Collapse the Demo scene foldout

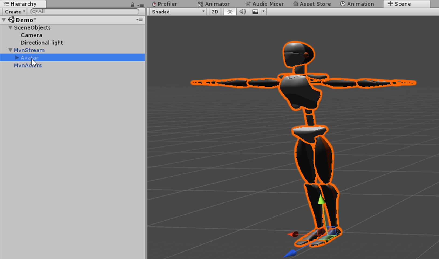[x=4, y=20]
